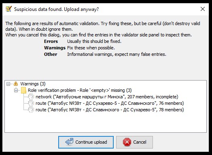Click the gear icon beside network relation
Image resolution: width=212 pixels, height=155 pixels.
(31, 97)
